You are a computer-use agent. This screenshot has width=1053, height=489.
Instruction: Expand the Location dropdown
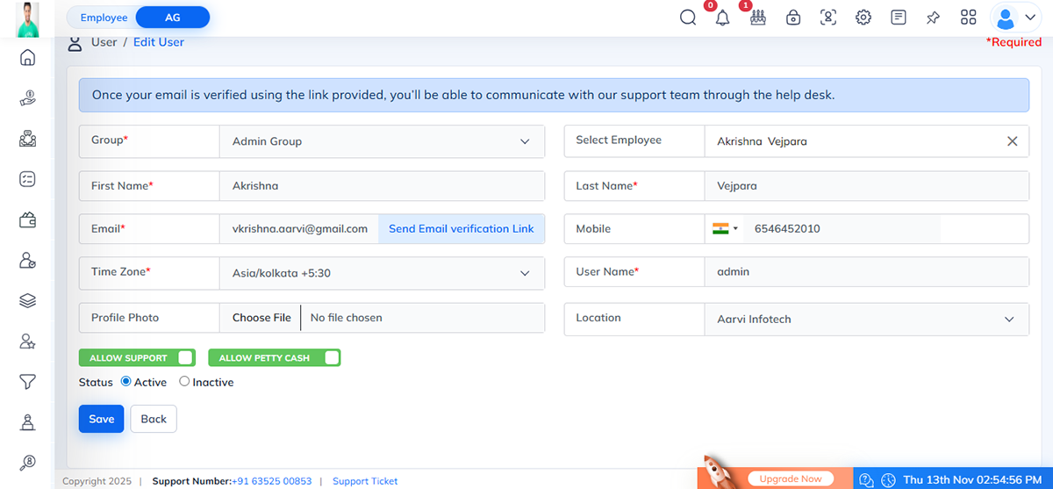[x=866, y=320]
